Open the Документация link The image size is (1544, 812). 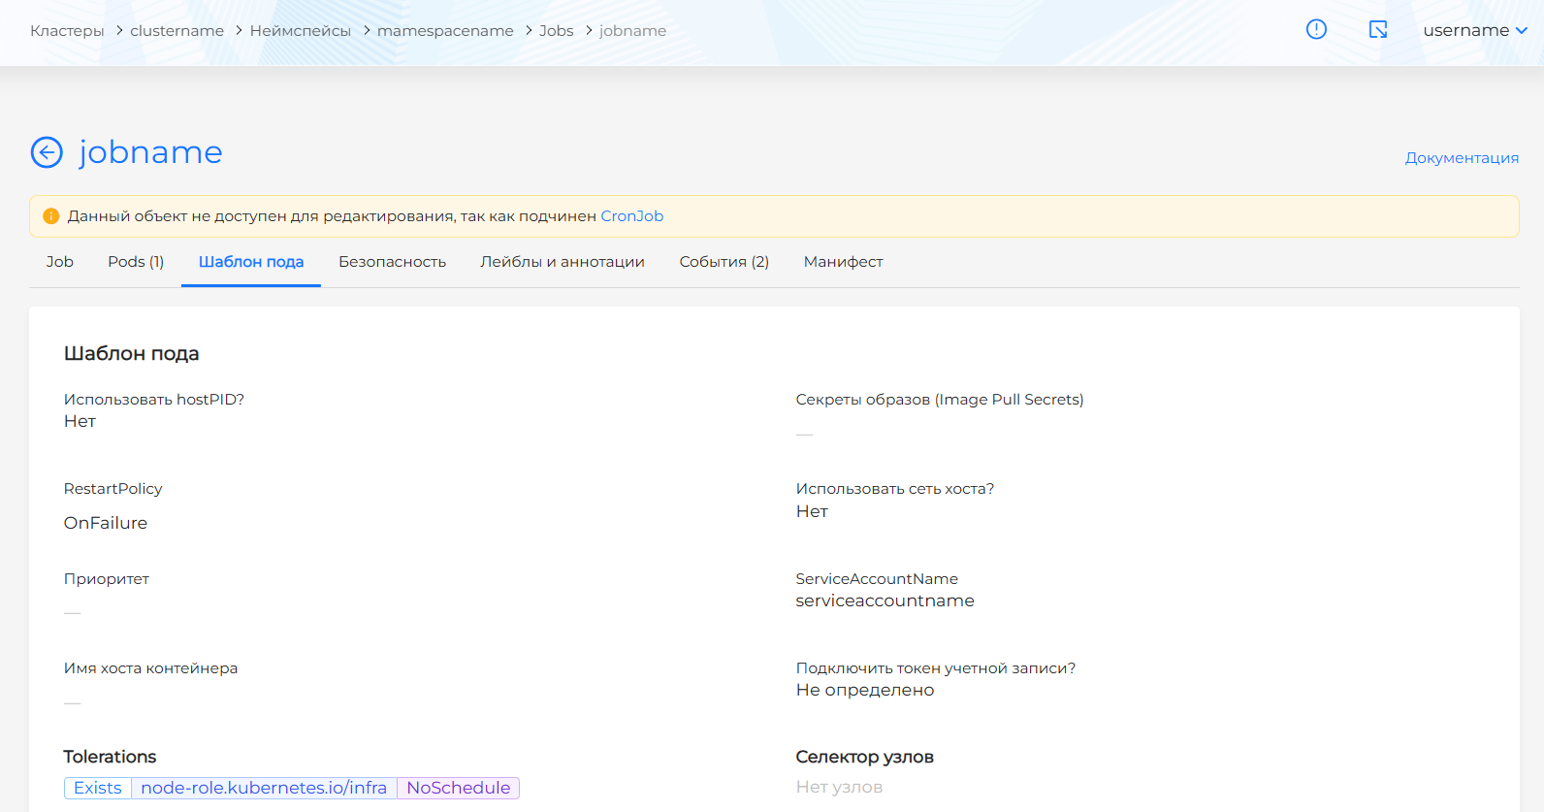click(x=1462, y=158)
